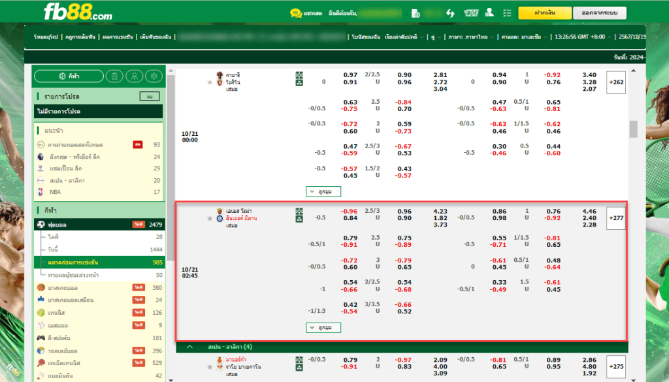This screenshot has height=382, width=669.
Task: Click the yellow deposit button
Action: pos(544,13)
